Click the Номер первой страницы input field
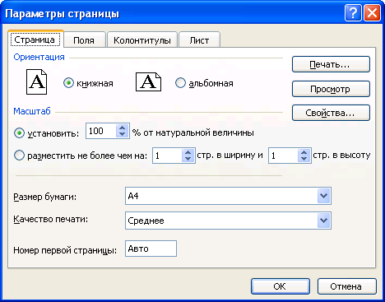Viewport: 385px width, 302px height. 151,249
